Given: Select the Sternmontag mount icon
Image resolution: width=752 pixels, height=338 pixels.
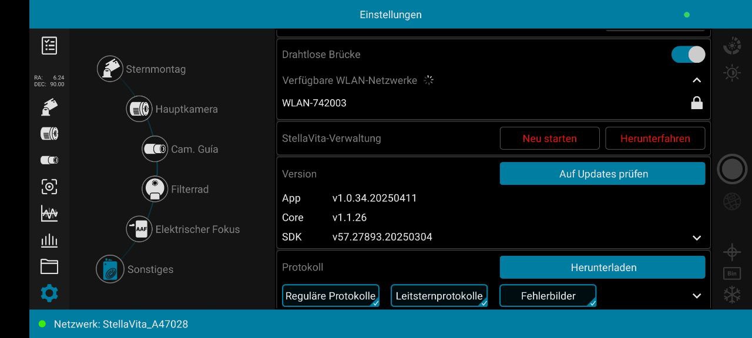Looking at the screenshot, I should tap(110, 69).
